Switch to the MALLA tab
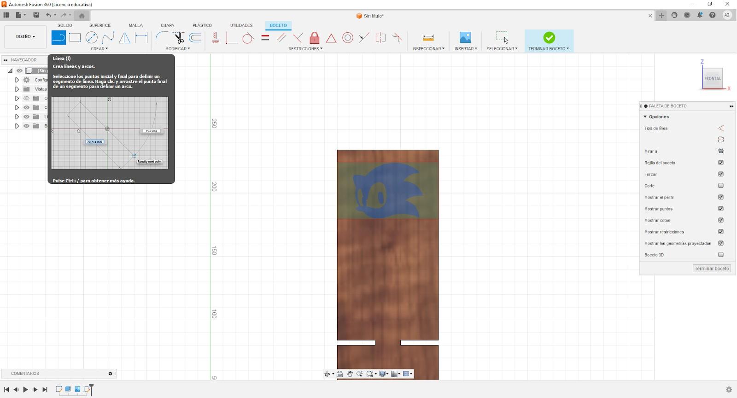 [135, 25]
